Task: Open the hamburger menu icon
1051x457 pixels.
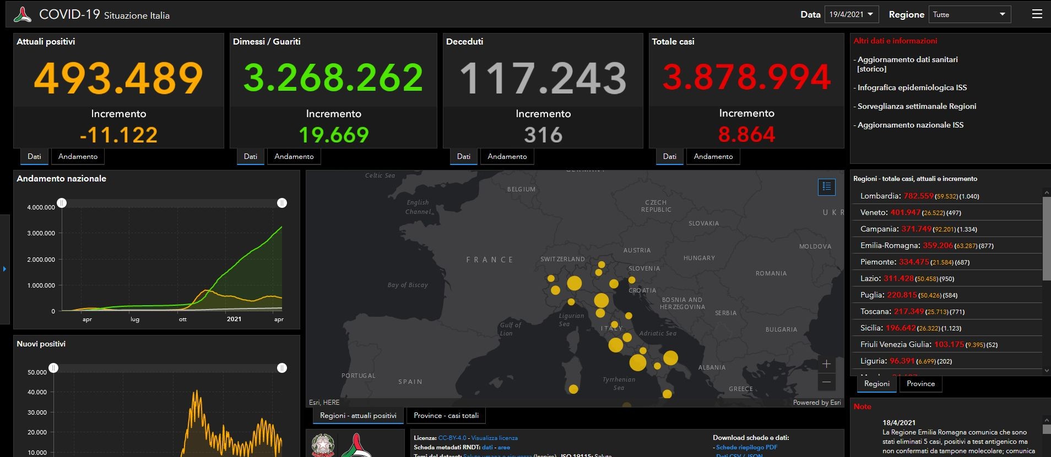Action: click(x=1037, y=14)
